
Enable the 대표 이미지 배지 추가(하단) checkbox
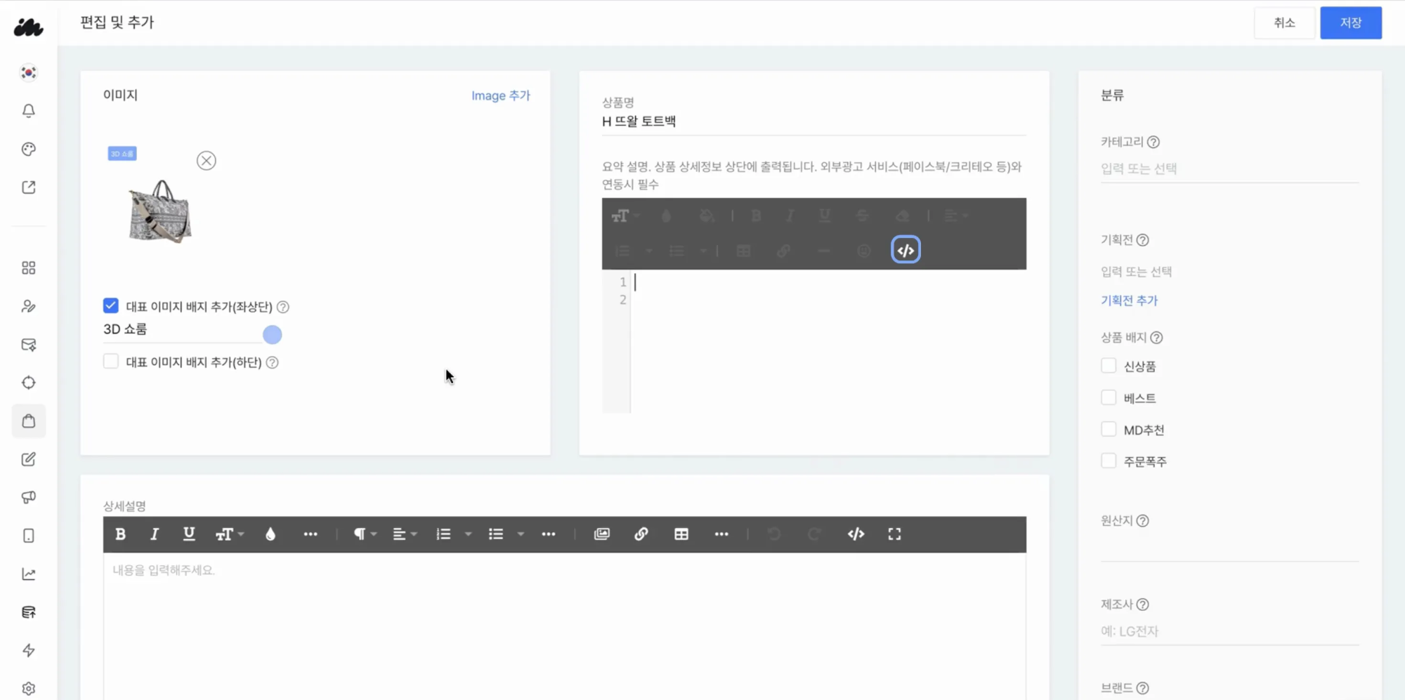pos(110,361)
